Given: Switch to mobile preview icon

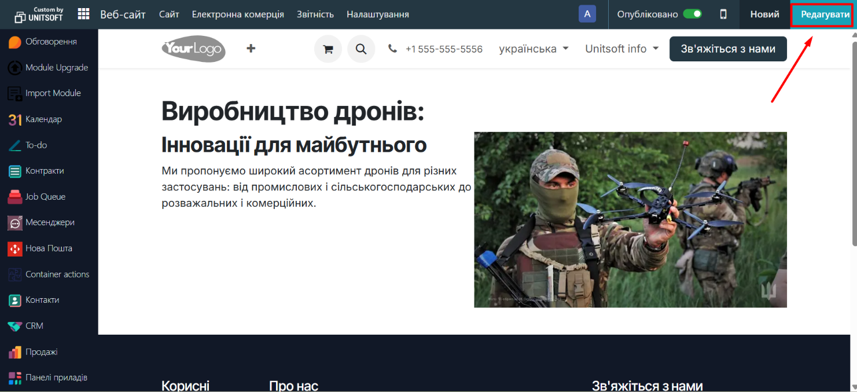Looking at the screenshot, I should point(723,14).
